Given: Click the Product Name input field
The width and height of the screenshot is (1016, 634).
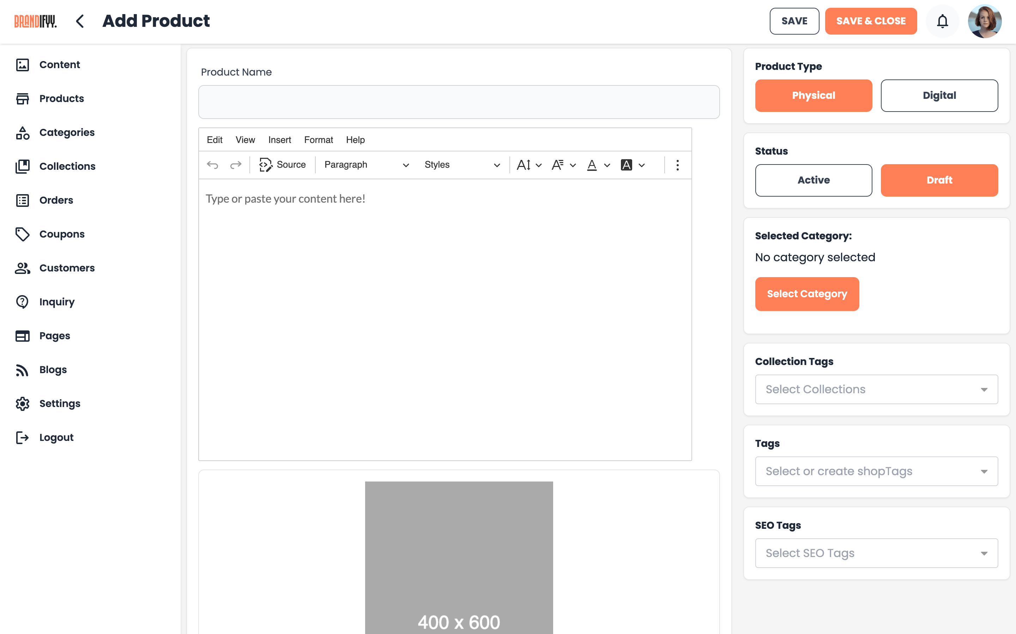Looking at the screenshot, I should pos(459,101).
